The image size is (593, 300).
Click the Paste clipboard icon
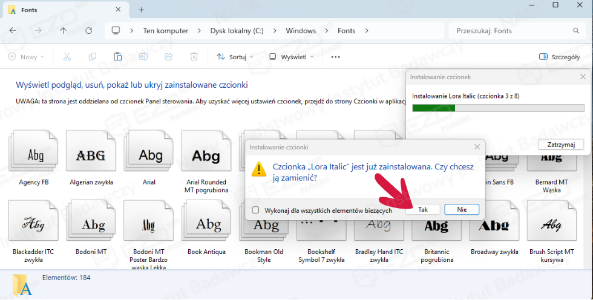pyautogui.click(x=118, y=57)
